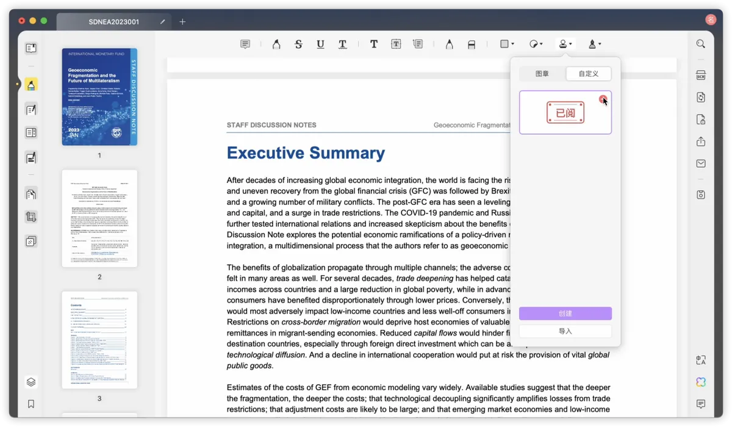The image size is (732, 427).
Task: Open the Layers panel icon
Action: [31, 382]
